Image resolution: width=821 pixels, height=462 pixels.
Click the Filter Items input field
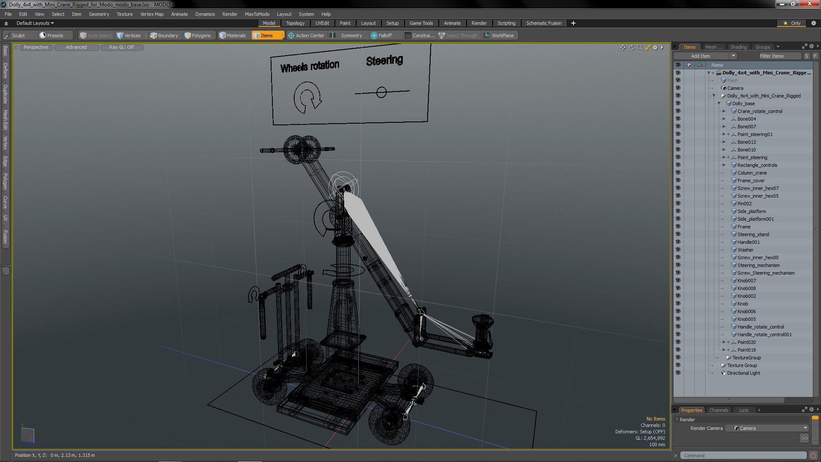[x=780, y=56]
